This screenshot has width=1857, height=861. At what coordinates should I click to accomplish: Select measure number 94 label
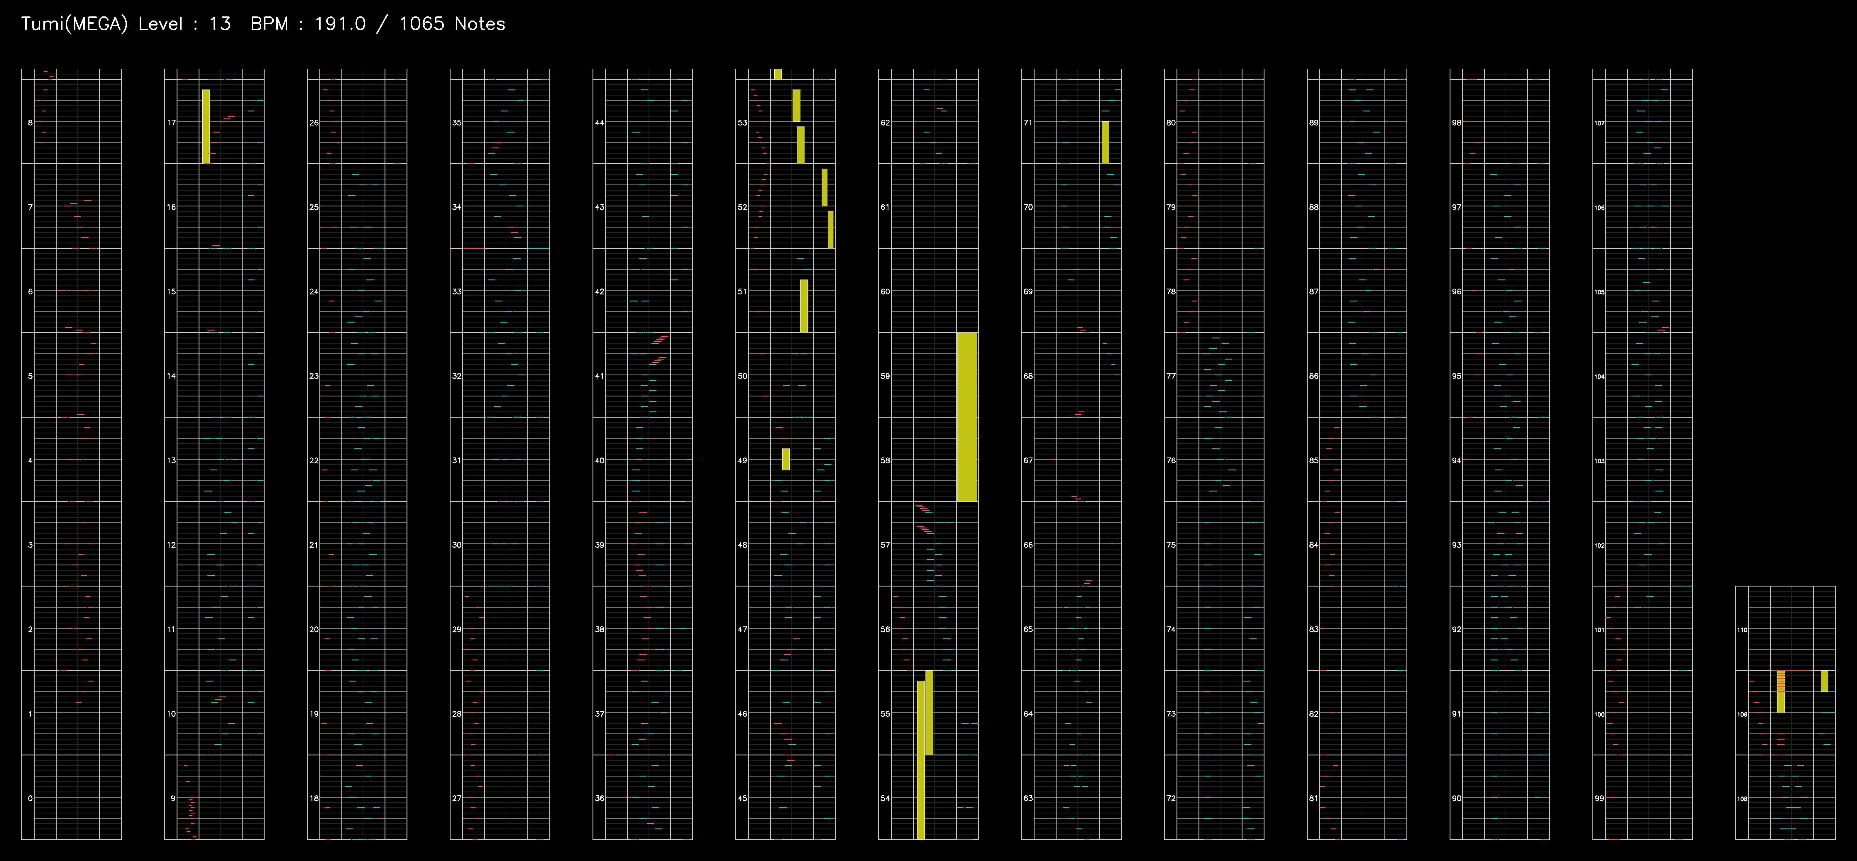coord(1456,460)
